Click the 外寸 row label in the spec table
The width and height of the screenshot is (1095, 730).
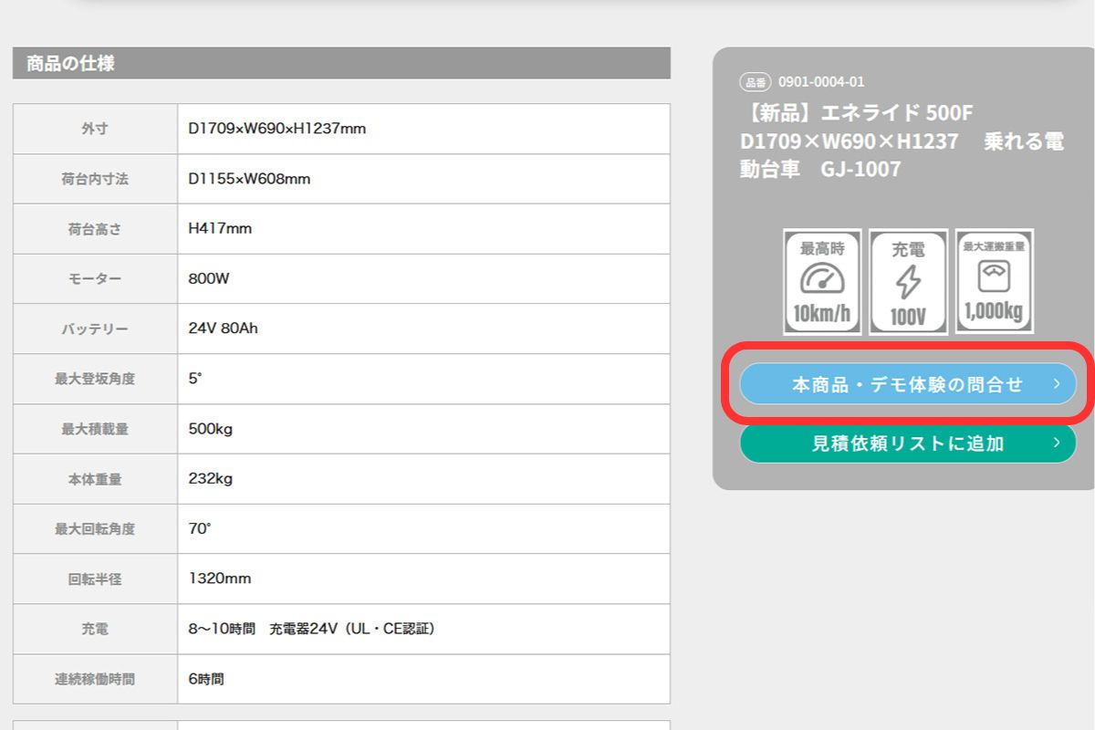pos(95,130)
